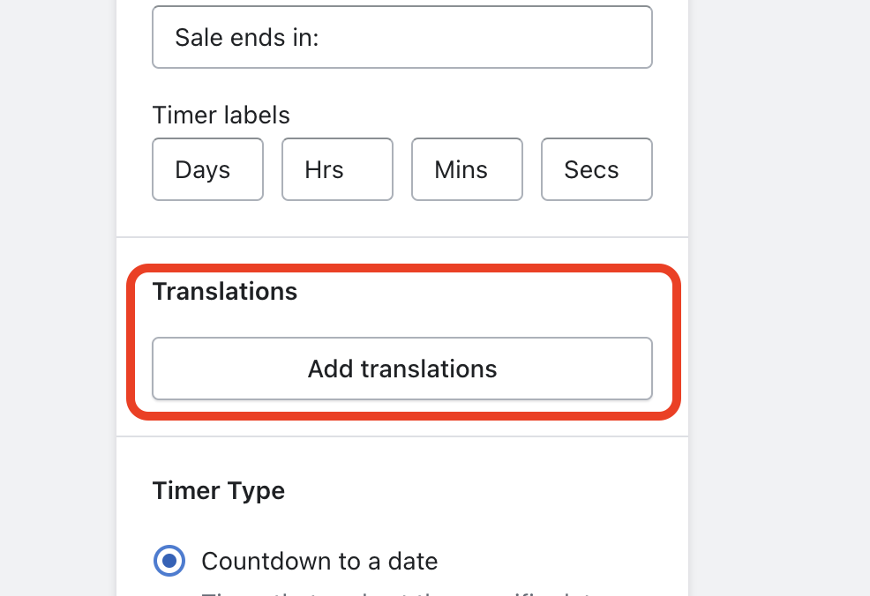The width and height of the screenshot is (870, 596).
Task: Focus the countdown message input box
Action: pos(401,37)
